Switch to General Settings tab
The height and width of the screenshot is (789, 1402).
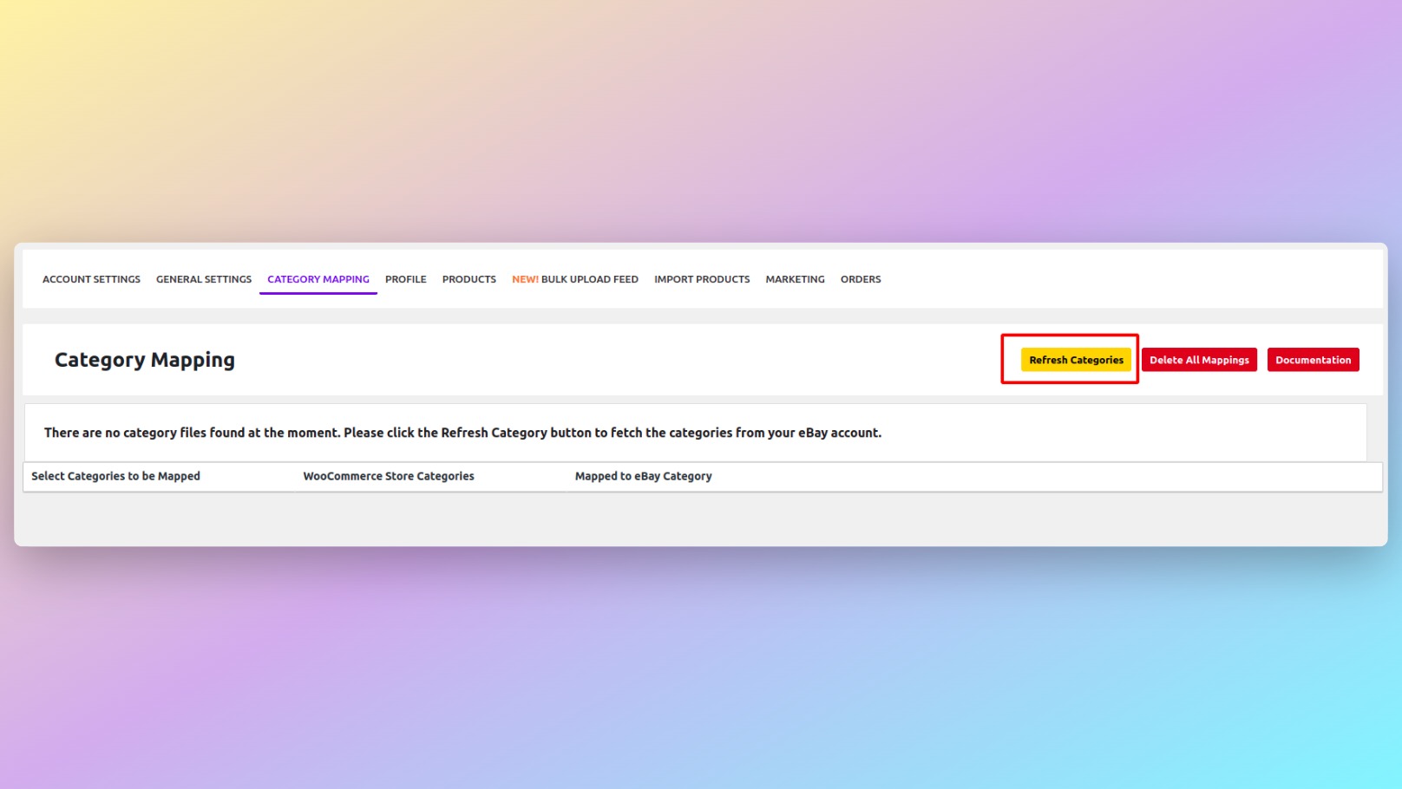(x=204, y=279)
